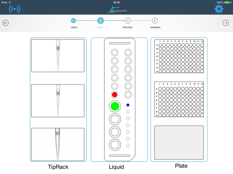
Task: Click the battery indicator in status bar
Action: point(227,2)
